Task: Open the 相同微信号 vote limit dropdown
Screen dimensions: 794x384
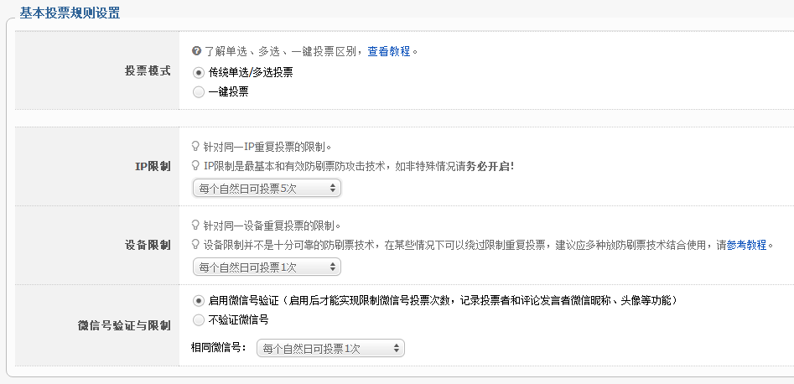Action: pos(330,348)
